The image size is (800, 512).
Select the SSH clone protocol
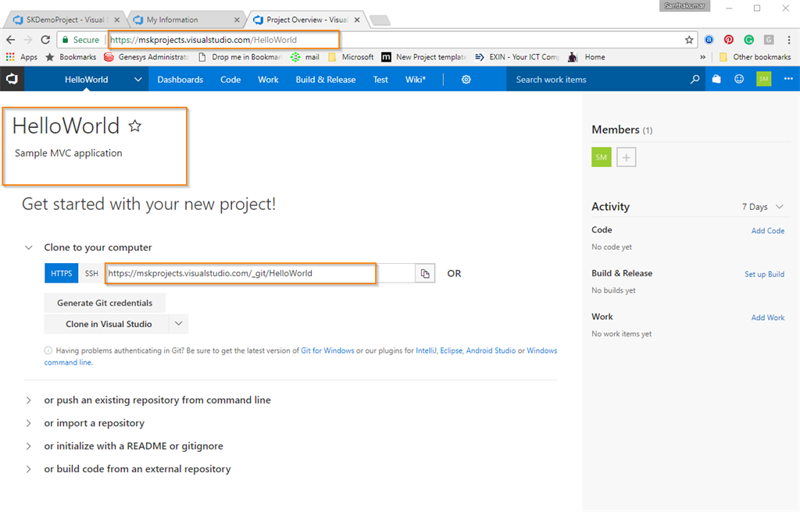point(91,273)
